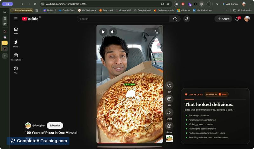Open the YouTube hamburger guide menu

click(x=16, y=19)
